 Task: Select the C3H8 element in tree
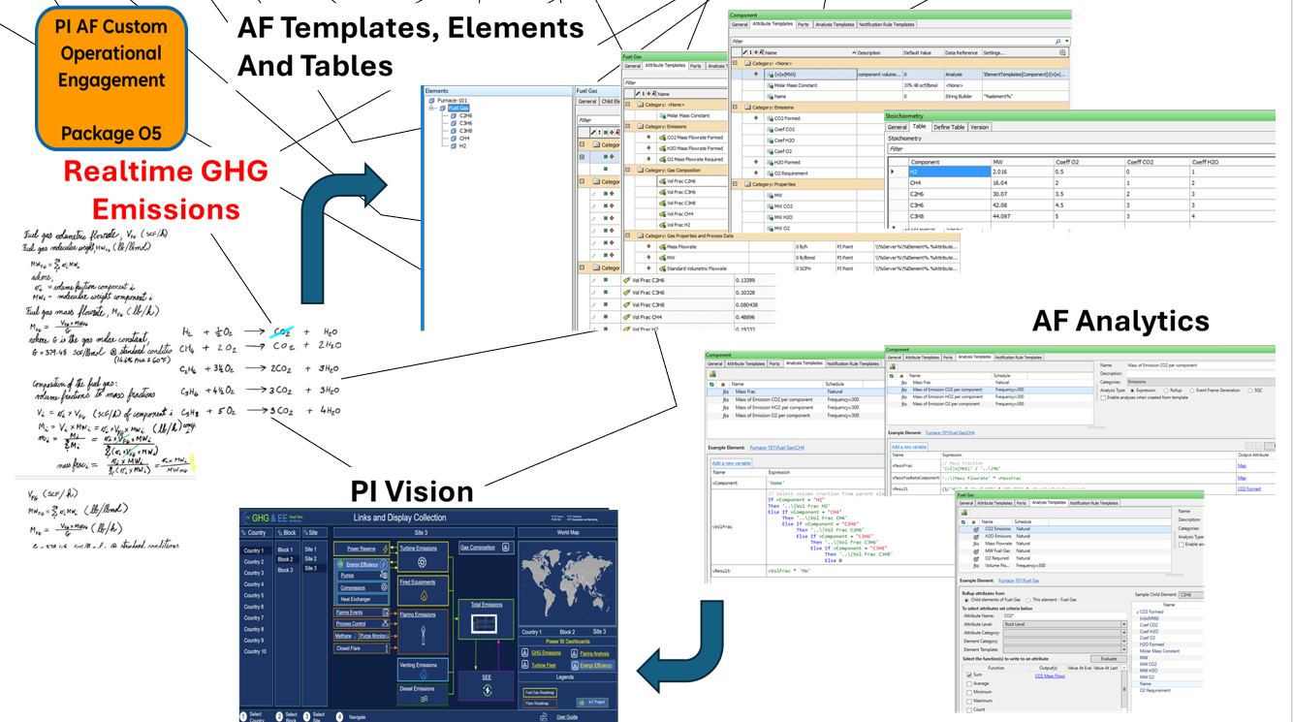coord(466,131)
